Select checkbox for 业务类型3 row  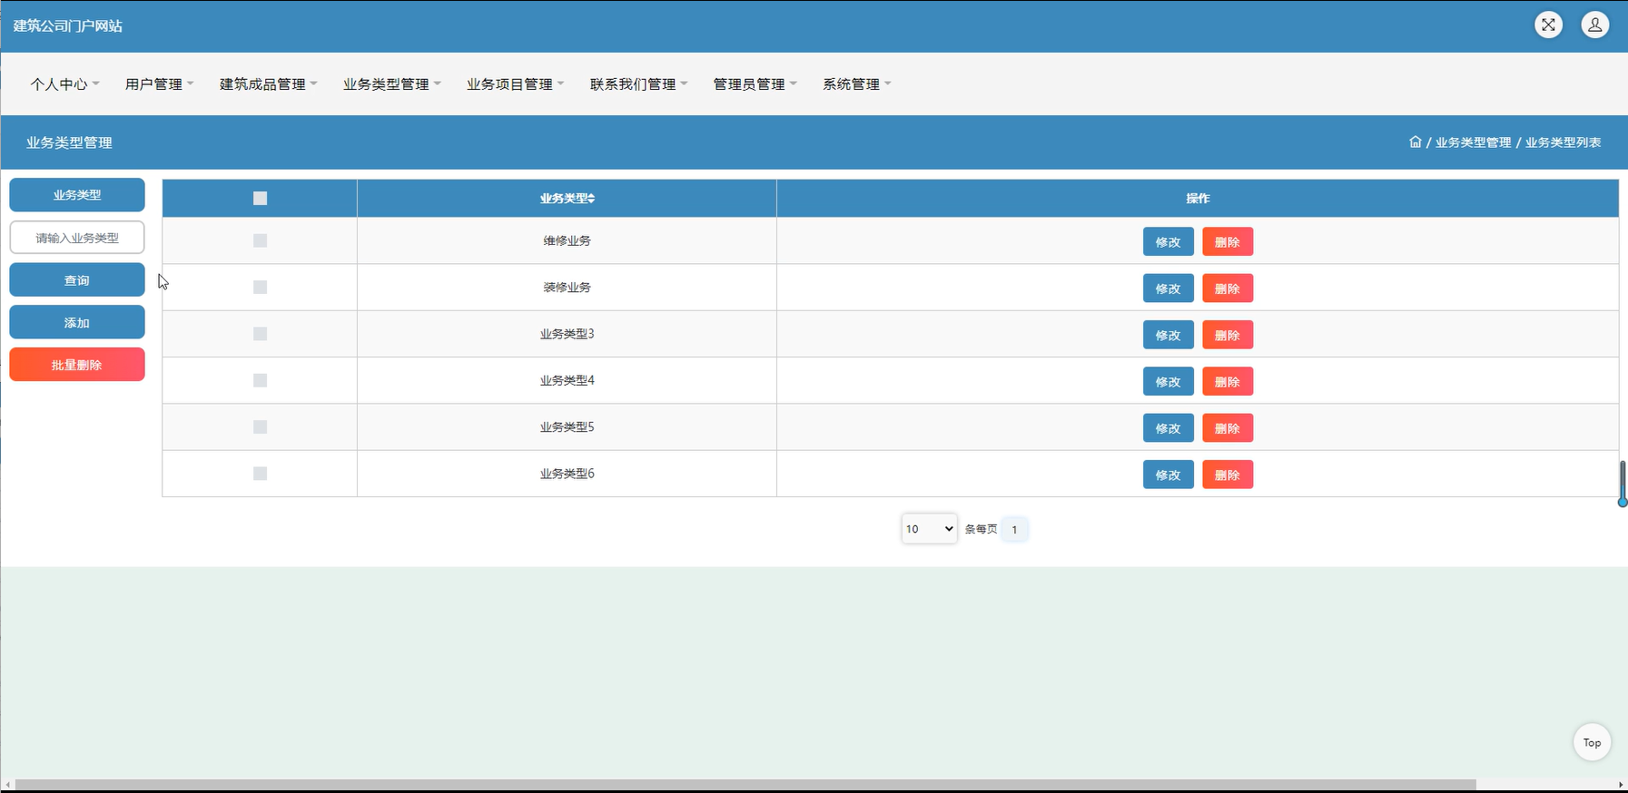260,334
